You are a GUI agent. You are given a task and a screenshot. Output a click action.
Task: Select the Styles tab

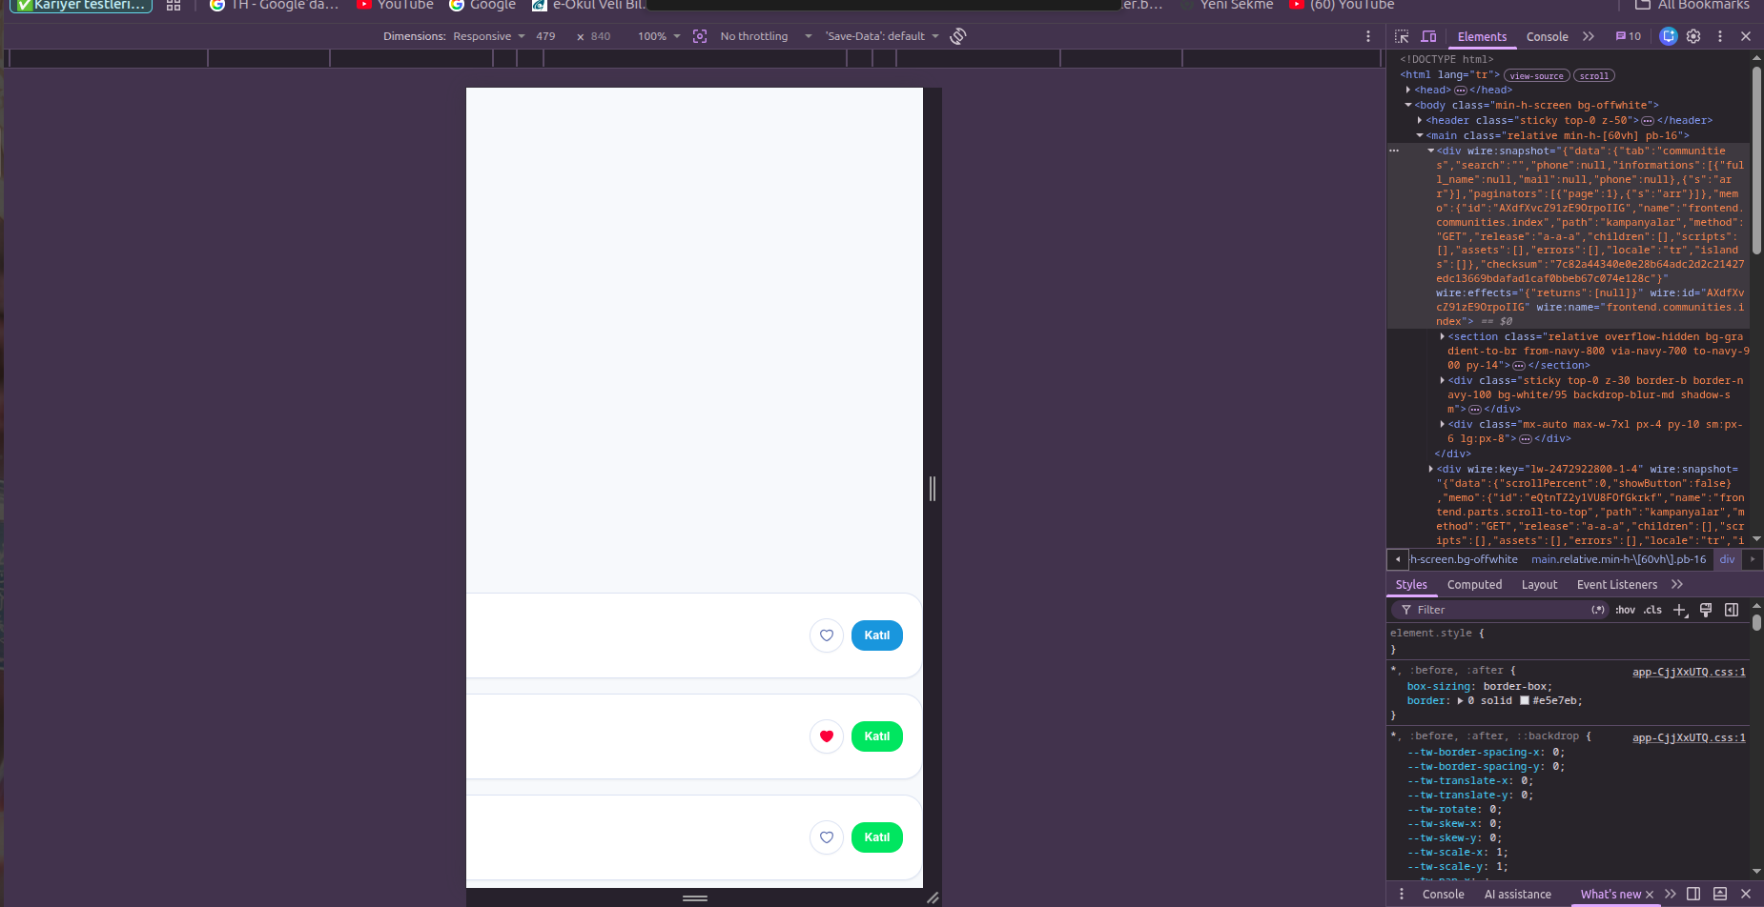point(1411,584)
